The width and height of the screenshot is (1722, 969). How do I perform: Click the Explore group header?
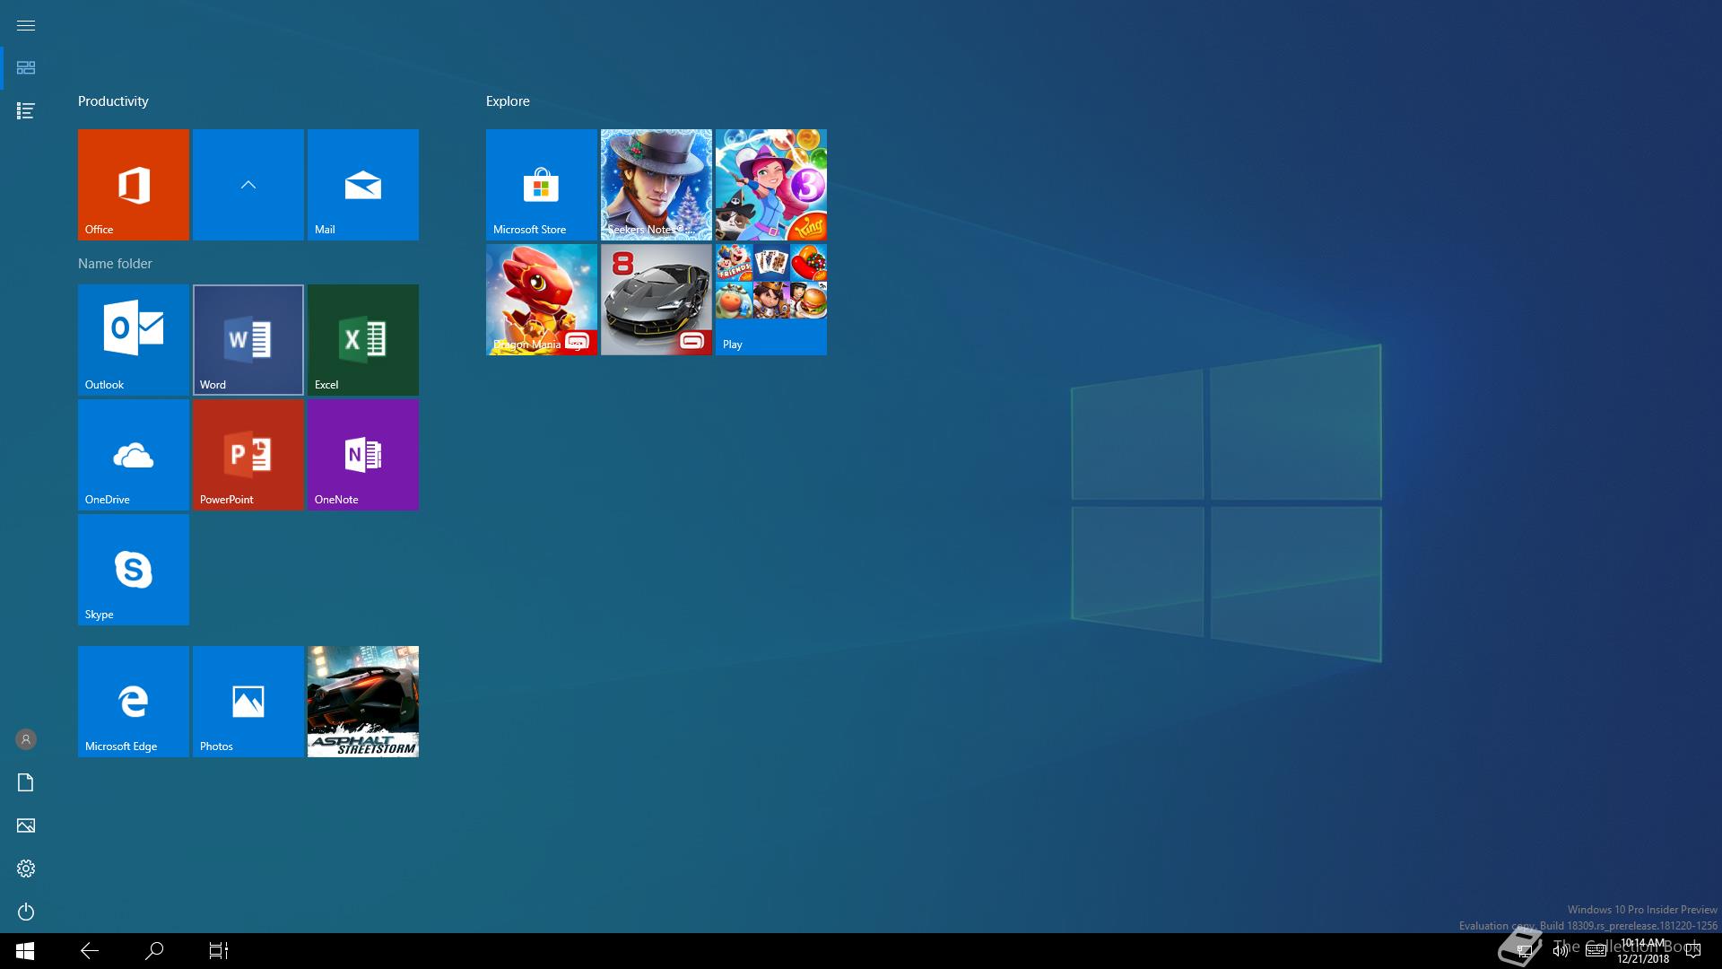[508, 101]
